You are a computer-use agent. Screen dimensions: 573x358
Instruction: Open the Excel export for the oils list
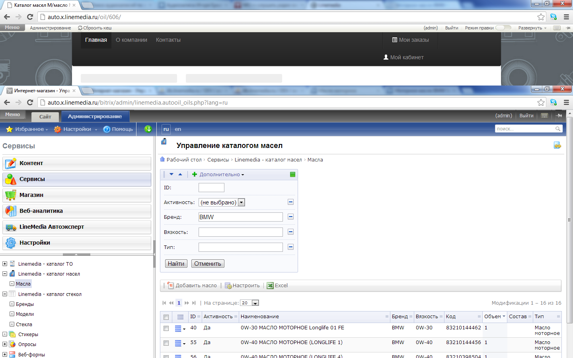click(270, 285)
